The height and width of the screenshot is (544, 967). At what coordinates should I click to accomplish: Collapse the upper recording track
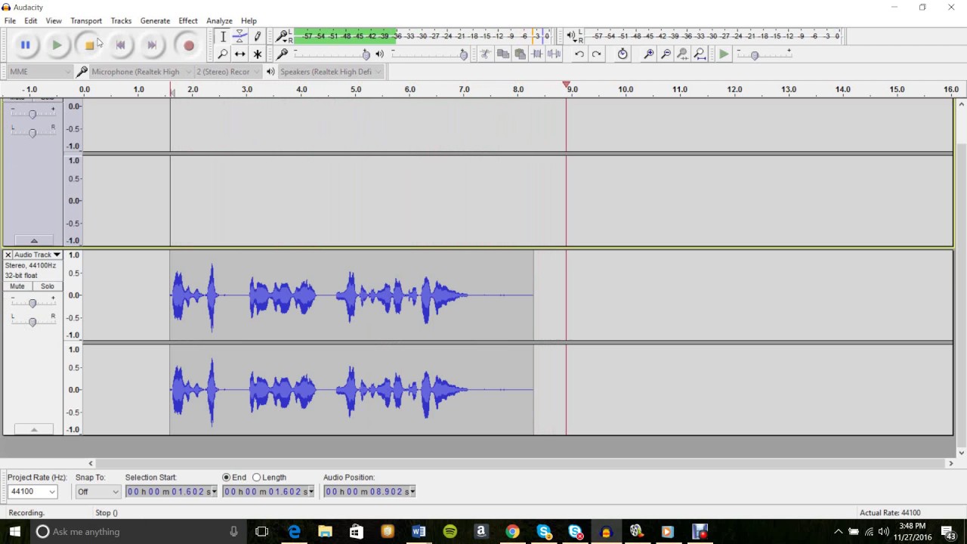click(34, 240)
